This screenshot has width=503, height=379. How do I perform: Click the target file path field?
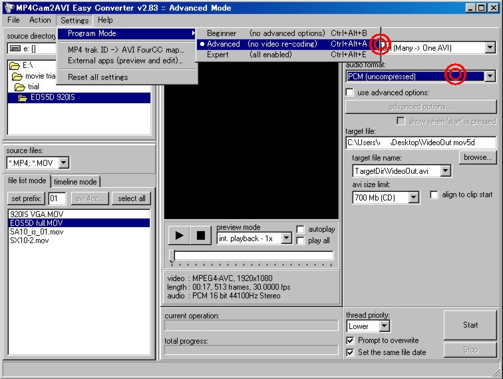pyautogui.click(x=421, y=143)
